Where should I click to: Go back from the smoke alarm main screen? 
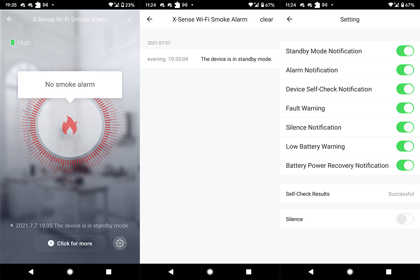[x=10, y=19]
